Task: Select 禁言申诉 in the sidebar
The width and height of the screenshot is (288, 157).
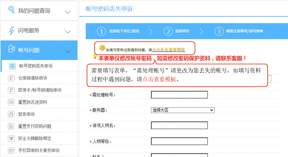Action: pyautogui.click(x=26, y=114)
